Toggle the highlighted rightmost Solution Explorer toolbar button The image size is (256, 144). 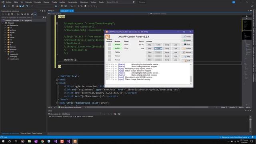(x=35, y=14)
